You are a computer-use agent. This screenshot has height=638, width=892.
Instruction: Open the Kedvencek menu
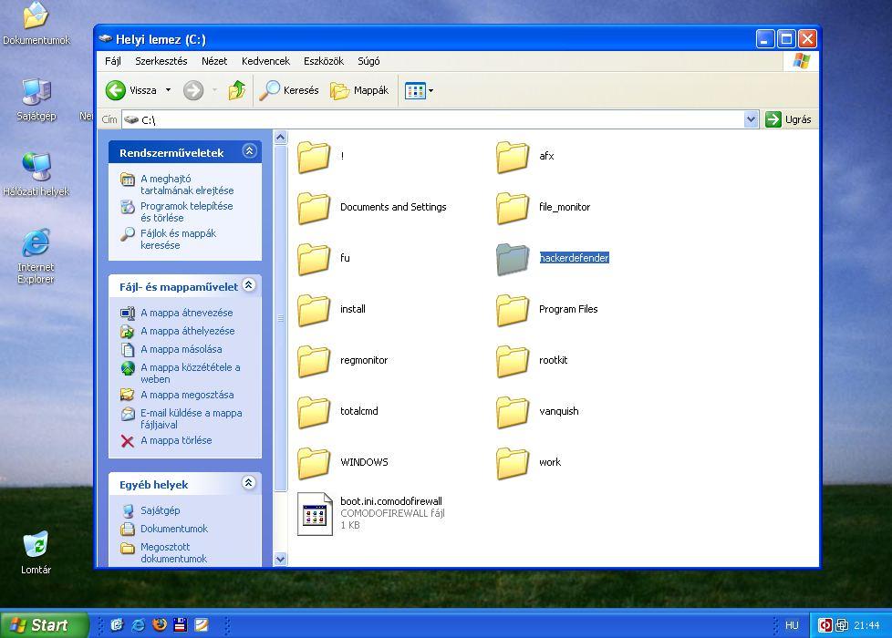coord(265,61)
